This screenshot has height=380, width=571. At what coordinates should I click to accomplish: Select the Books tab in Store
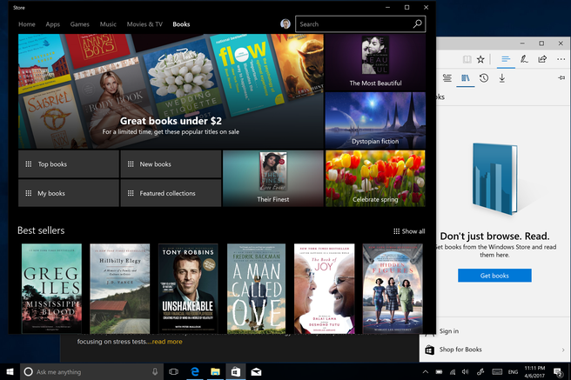(181, 24)
